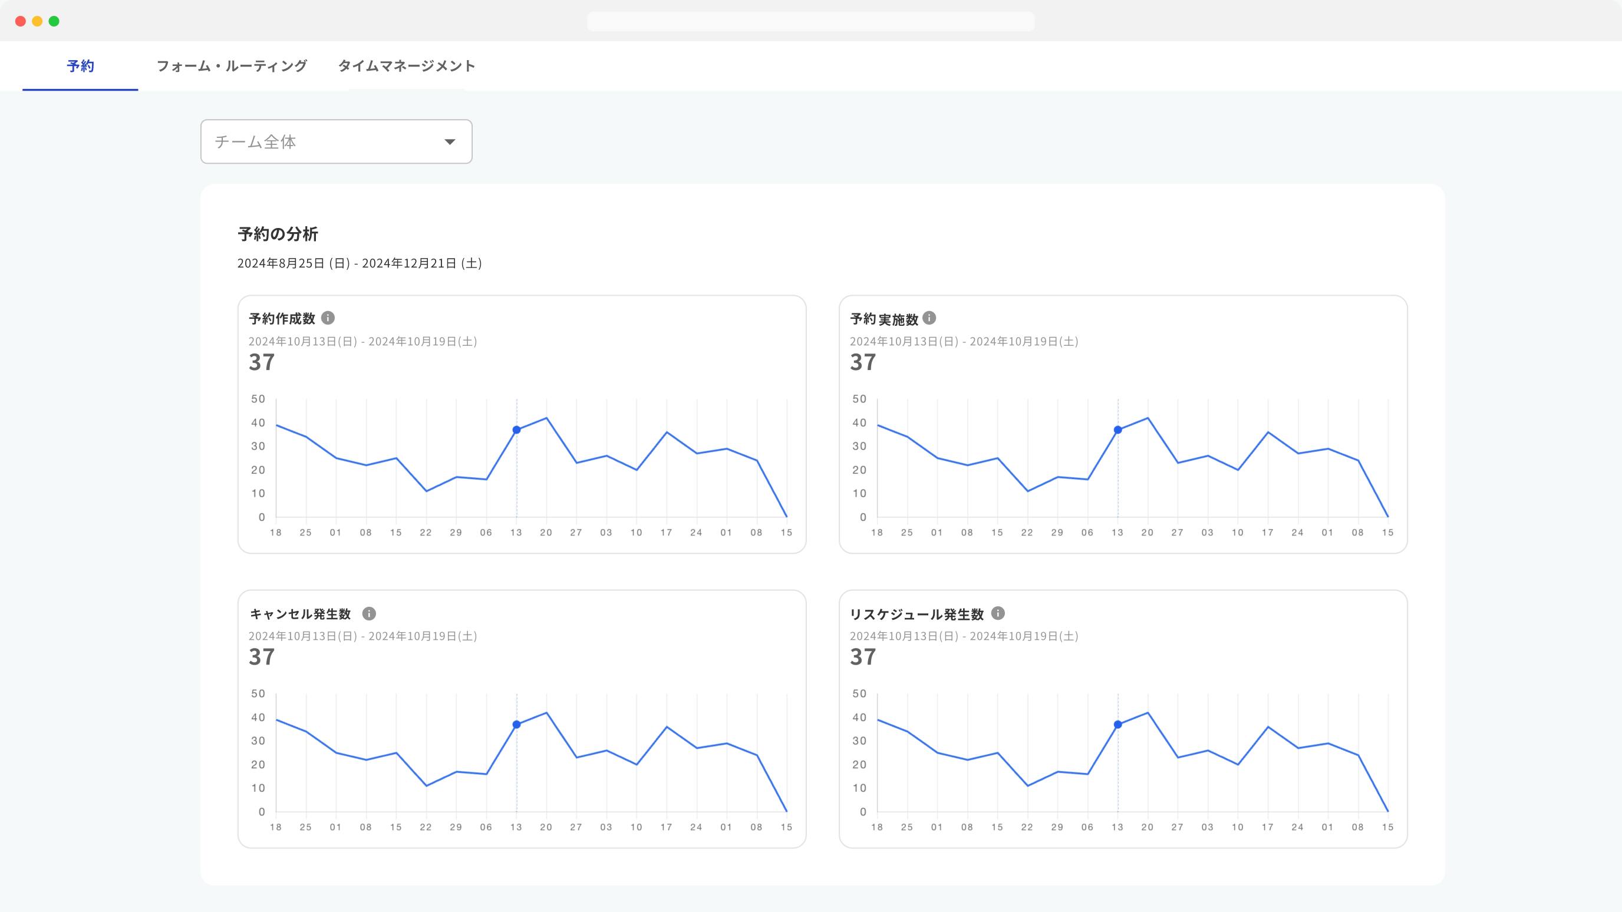The height and width of the screenshot is (912, 1622).
Task: Click info icon next to 予約実施数
Action: (x=929, y=318)
